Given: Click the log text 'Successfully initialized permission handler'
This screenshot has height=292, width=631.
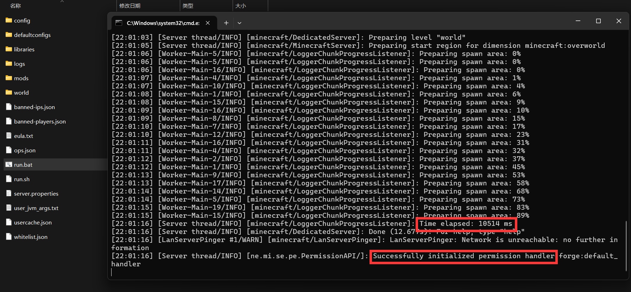Looking at the screenshot, I should coord(463,256).
